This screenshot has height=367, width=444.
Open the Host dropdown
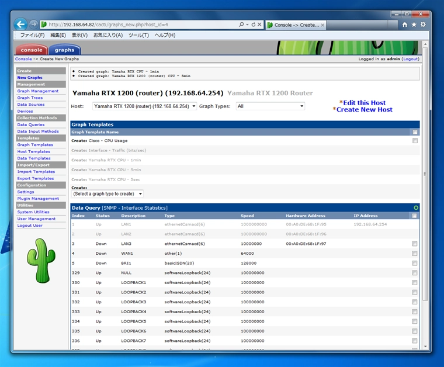[144, 106]
